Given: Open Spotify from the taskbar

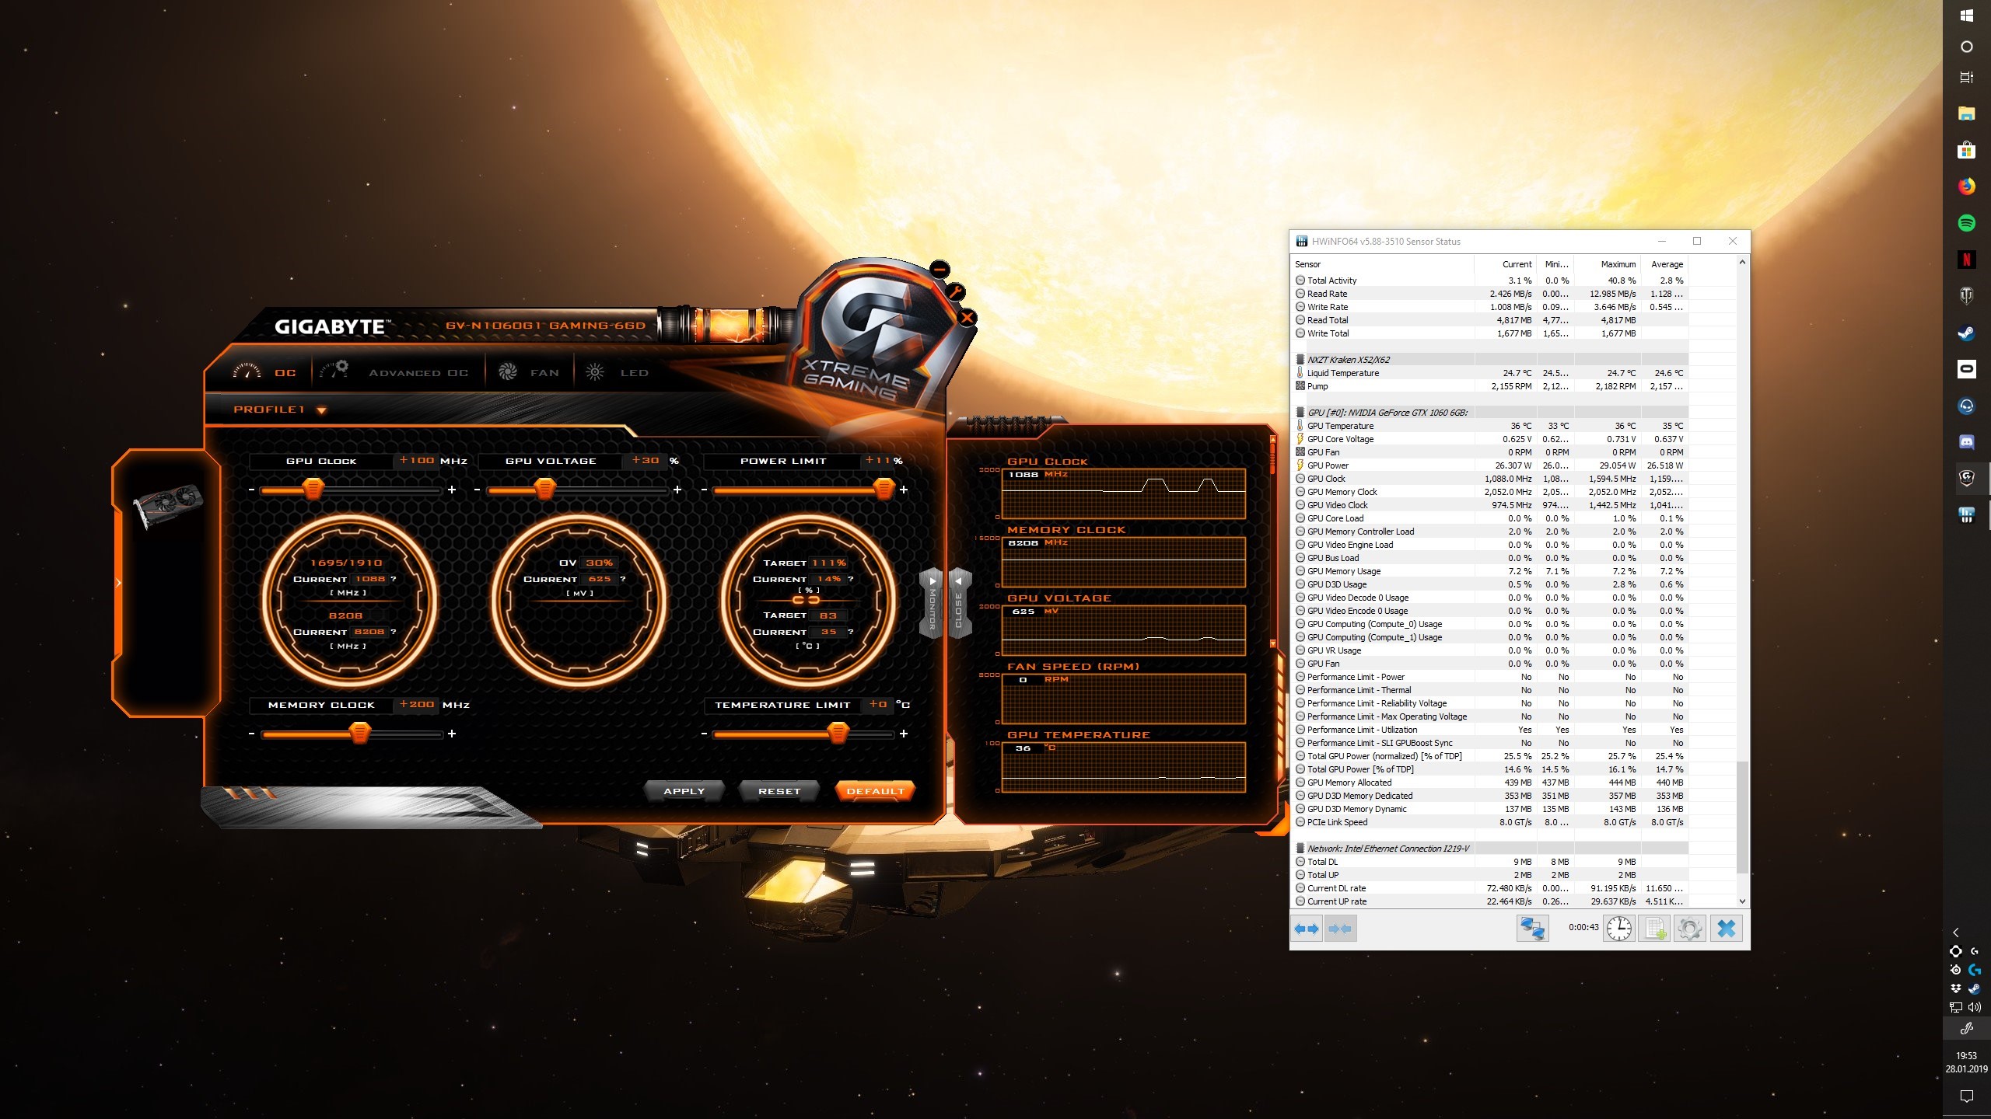Looking at the screenshot, I should [x=1966, y=223].
